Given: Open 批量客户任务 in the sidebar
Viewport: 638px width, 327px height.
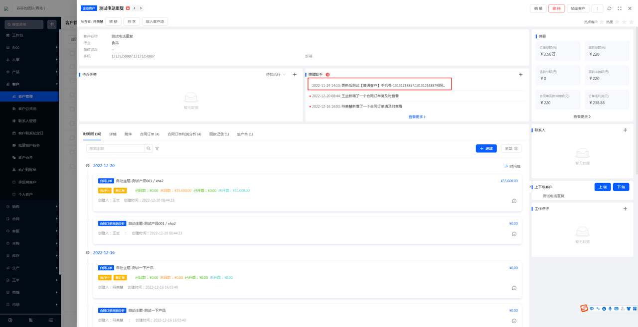Looking at the screenshot, I should (30, 145).
